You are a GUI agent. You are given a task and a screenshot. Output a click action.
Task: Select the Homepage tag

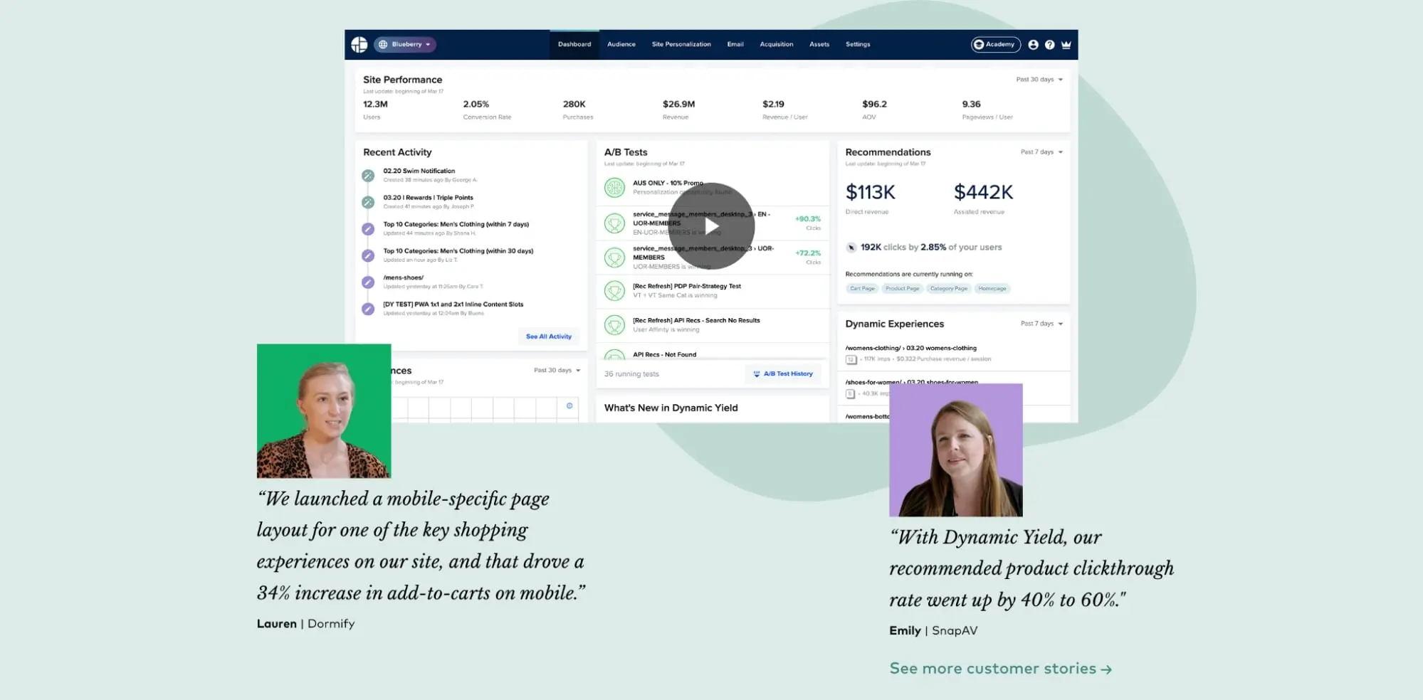(x=992, y=288)
